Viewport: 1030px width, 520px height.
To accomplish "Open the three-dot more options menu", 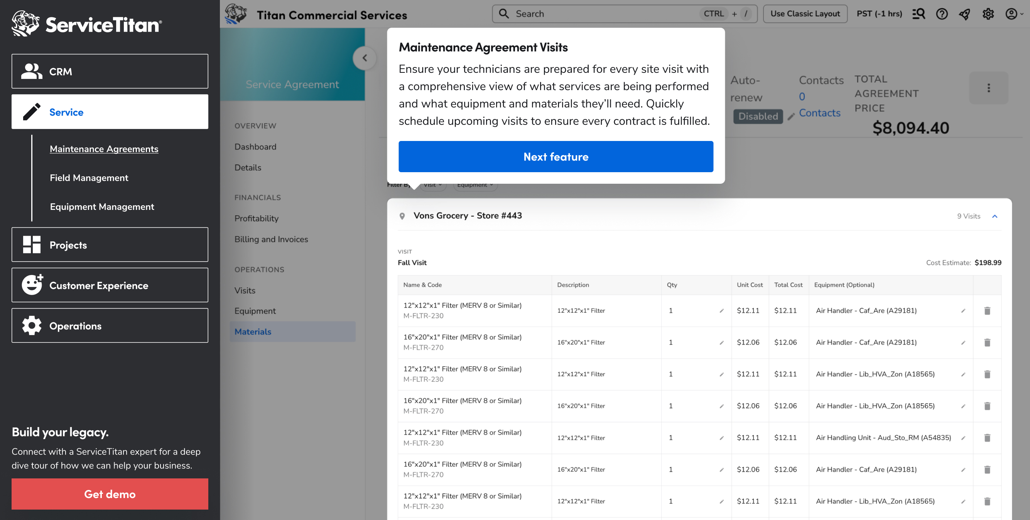I will 988,88.
